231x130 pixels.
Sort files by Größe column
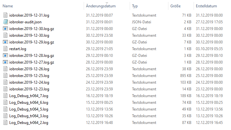tap(175, 6)
